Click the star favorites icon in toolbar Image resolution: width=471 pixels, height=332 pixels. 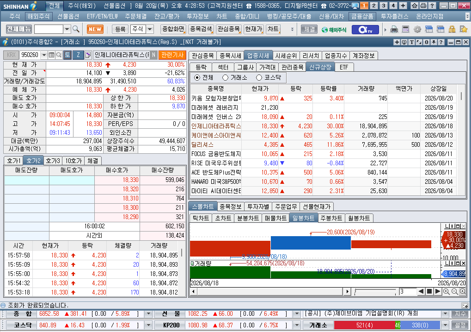point(464,29)
